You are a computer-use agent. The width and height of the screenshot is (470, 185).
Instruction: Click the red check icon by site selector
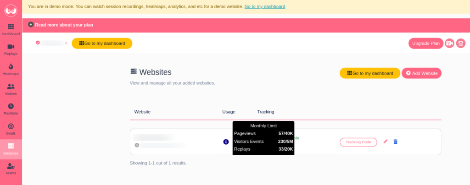click(x=38, y=43)
